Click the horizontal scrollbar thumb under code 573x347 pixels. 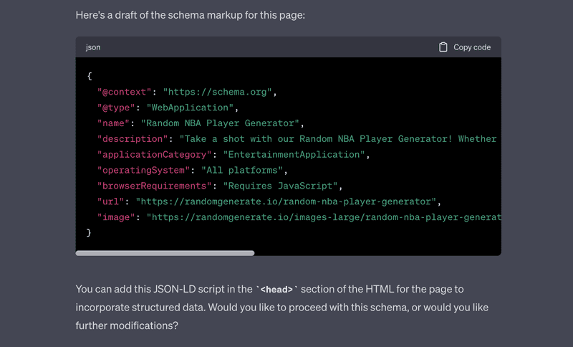tap(165, 253)
